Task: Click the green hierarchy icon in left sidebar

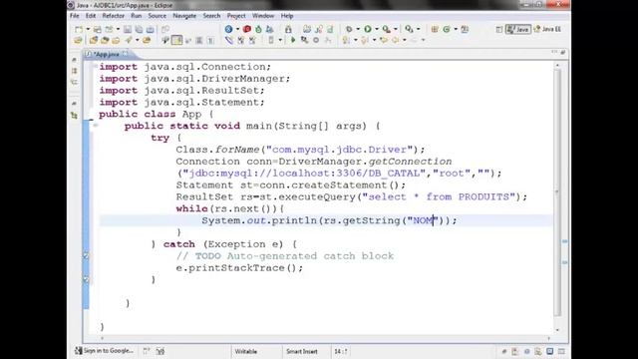Action: (x=74, y=116)
